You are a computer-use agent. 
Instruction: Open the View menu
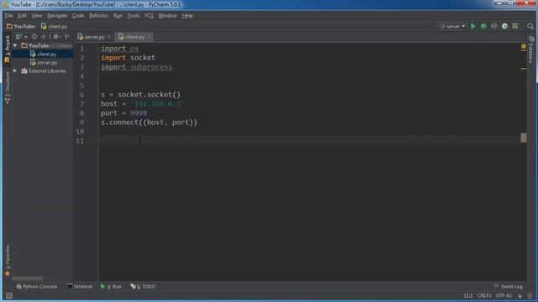(x=37, y=16)
